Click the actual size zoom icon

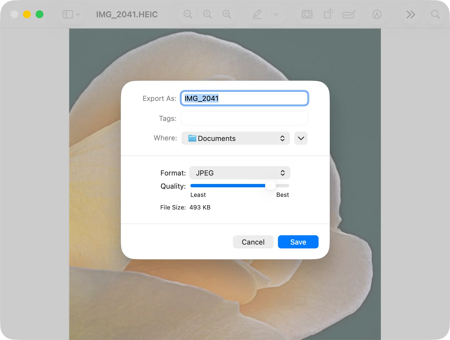207,14
